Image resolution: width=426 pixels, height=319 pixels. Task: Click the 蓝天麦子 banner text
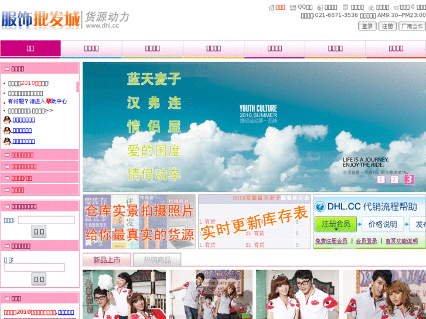click(154, 79)
